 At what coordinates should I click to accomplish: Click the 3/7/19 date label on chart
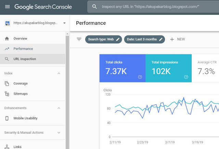(170, 142)
